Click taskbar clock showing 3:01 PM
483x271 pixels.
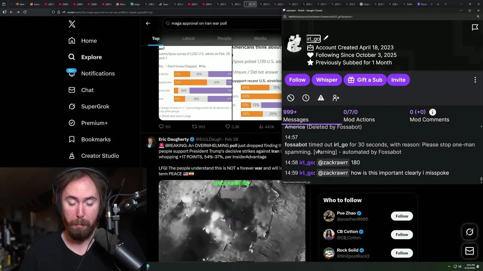coord(470,267)
